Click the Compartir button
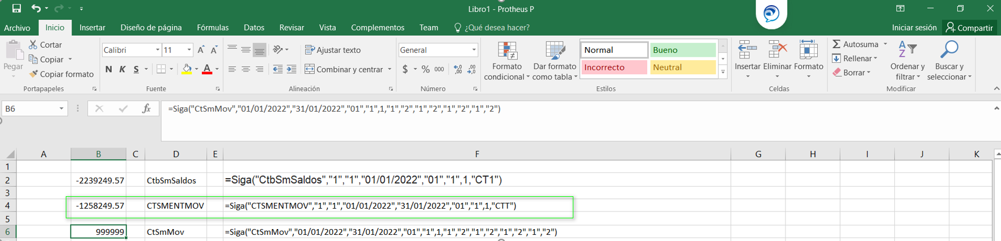Screen dimensions: 1001x241 click(970, 27)
